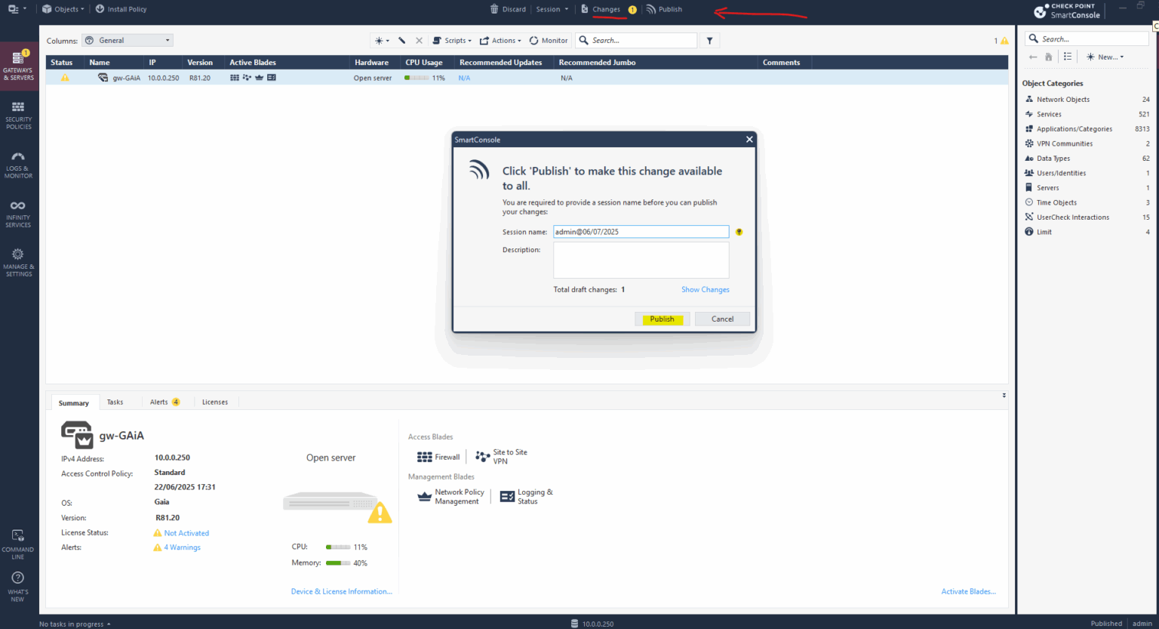Image resolution: width=1159 pixels, height=629 pixels.
Task: Open the Columns General dropdown
Action: pos(127,40)
